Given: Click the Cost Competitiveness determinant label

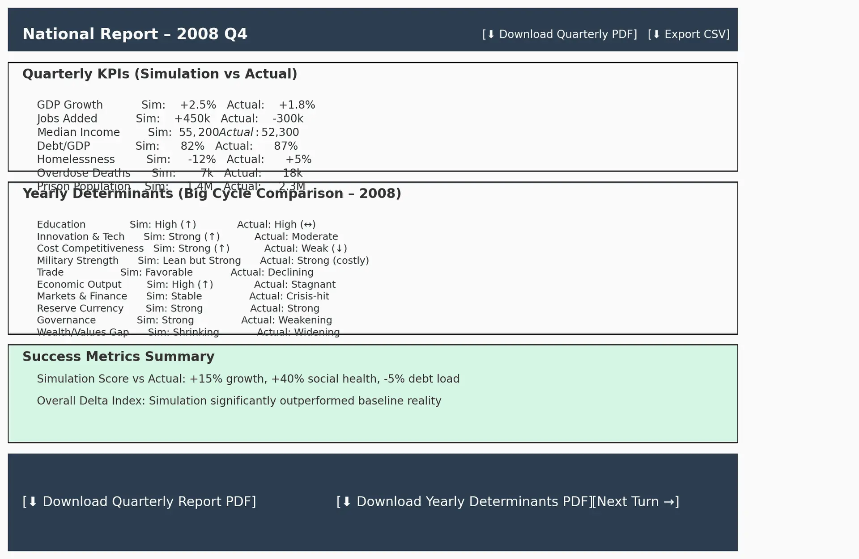Looking at the screenshot, I should point(90,248).
